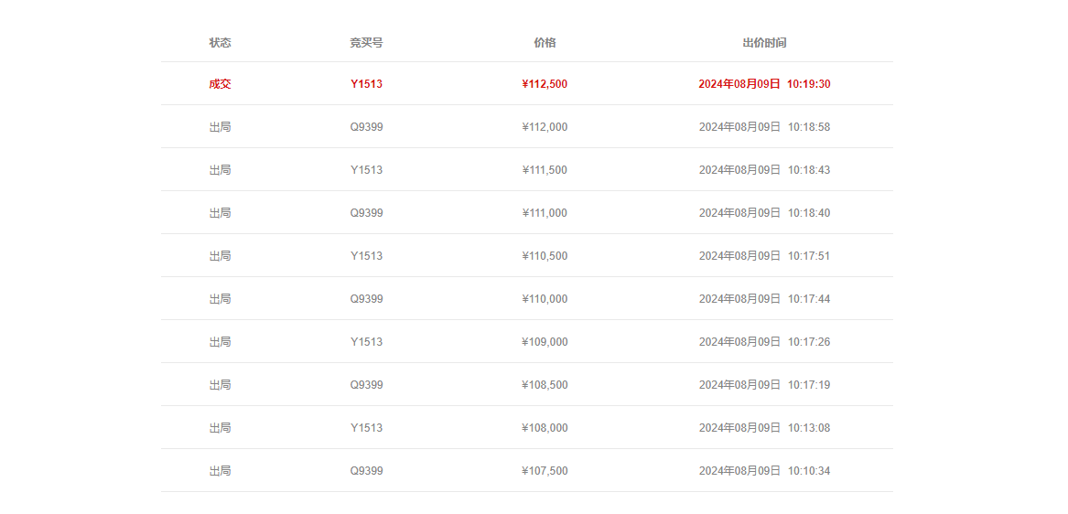Select the row with price ¥110,000
This screenshot has width=1068, height=514.
pos(527,298)
